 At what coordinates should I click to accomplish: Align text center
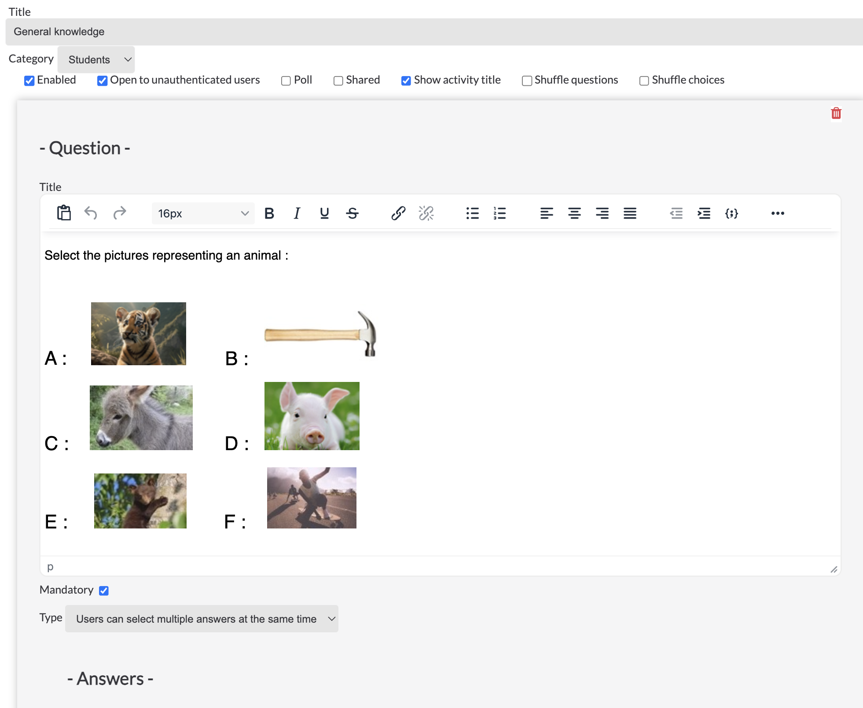coord(574,213)
